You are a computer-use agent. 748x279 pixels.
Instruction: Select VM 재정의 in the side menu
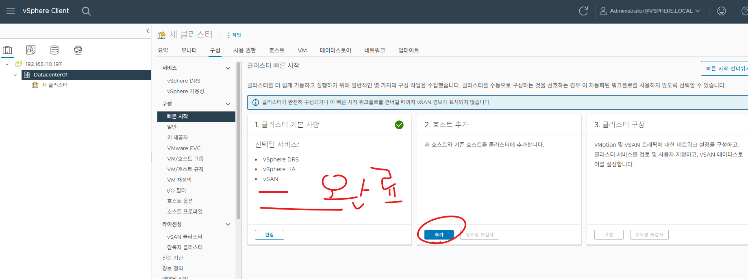point(179,180)
